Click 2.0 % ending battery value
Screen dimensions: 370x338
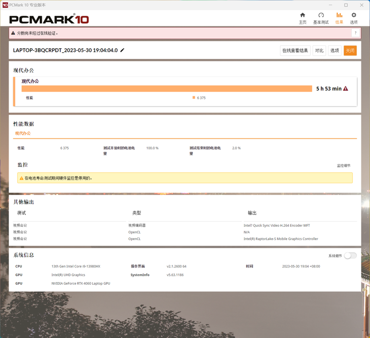[236, 148]
